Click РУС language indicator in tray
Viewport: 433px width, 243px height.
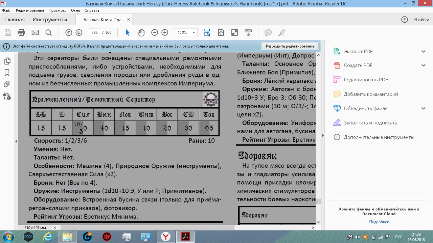[x=399, y=237]
